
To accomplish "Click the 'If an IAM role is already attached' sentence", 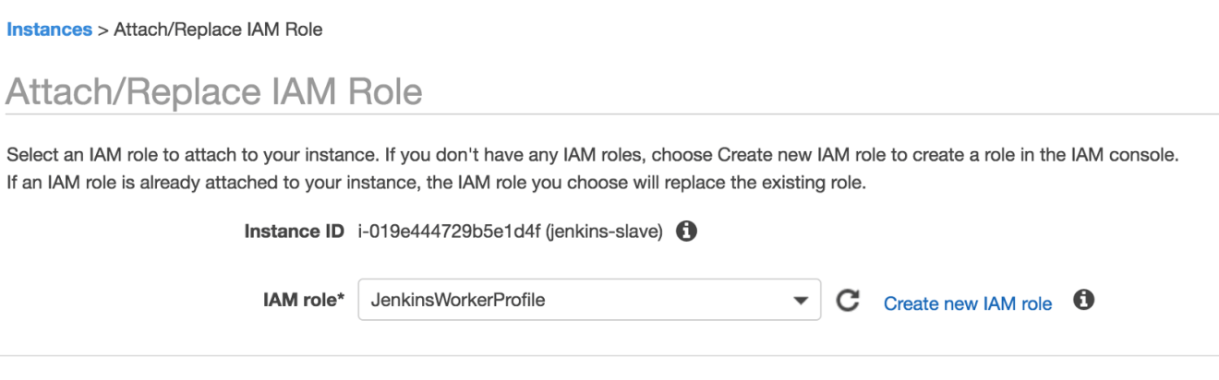I will 437,183.
